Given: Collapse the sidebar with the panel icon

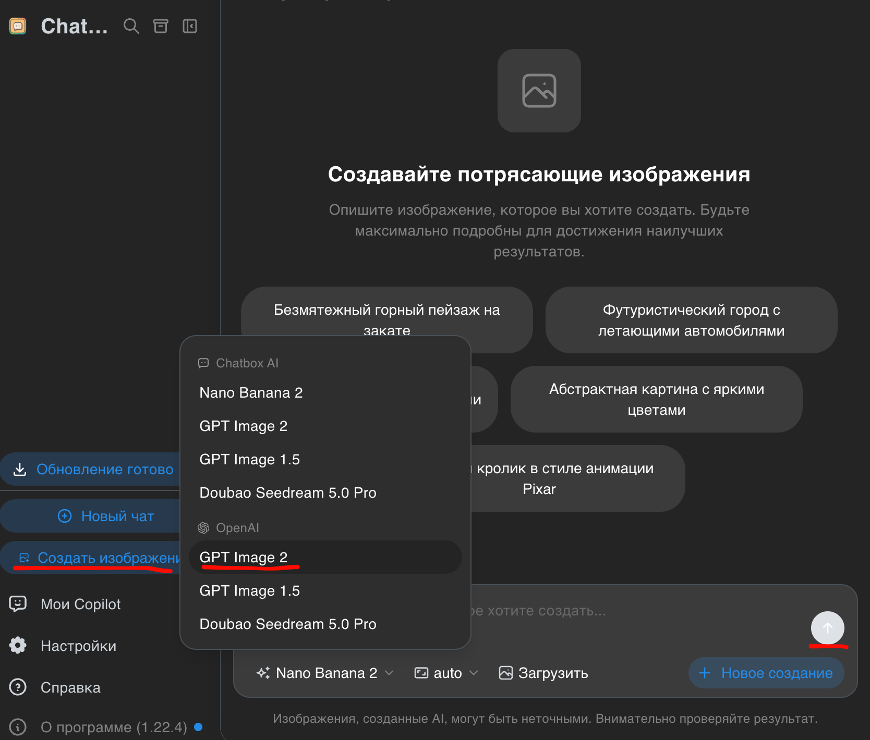Looking at the screenshot, I should click(190, 26).
